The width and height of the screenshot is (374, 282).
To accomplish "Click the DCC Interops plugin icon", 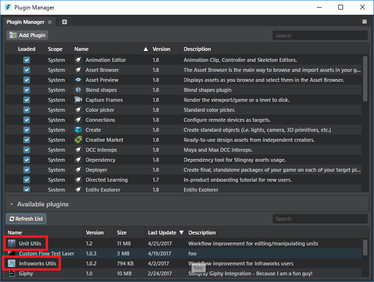I will (x=78, y=150).
